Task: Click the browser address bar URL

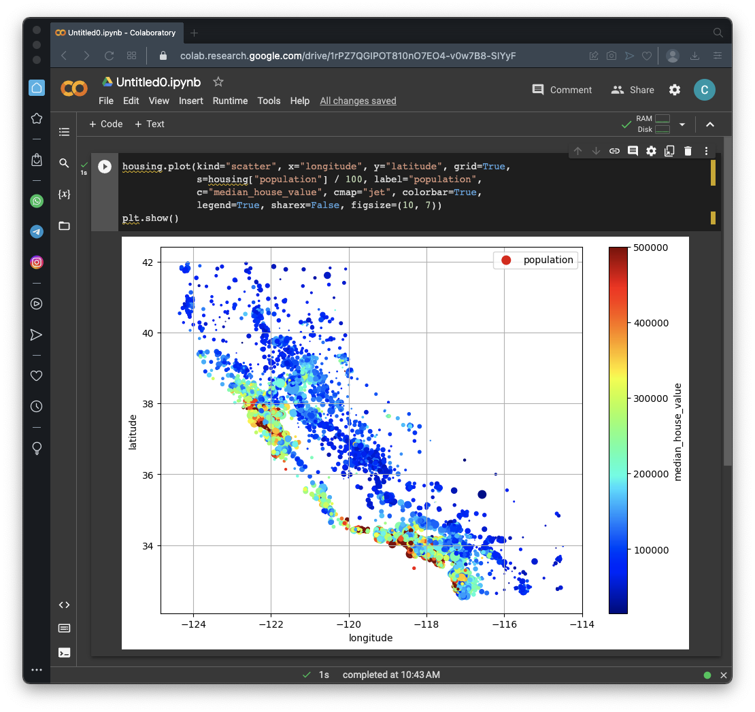Action: tap(347, 56)
